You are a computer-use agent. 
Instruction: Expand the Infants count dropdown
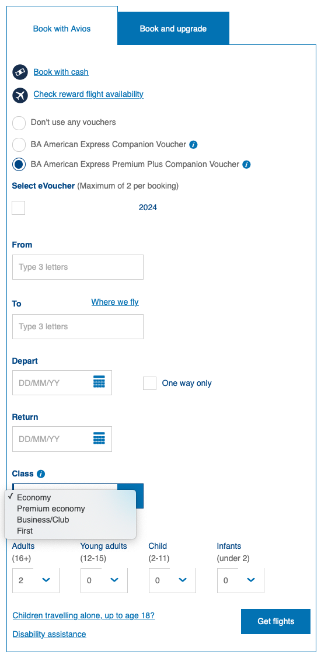(x=240, y=580)
